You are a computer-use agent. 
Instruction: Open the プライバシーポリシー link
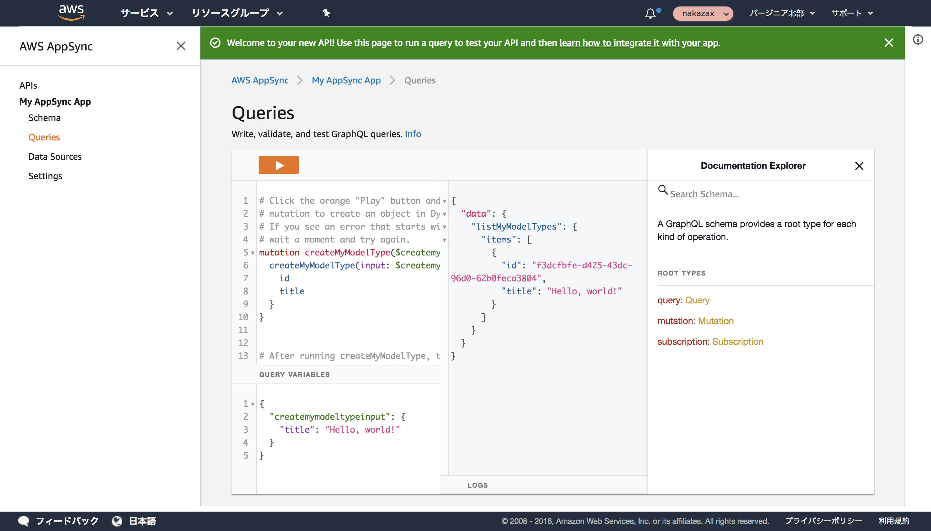pyautogui.click(x=823, y=521)
